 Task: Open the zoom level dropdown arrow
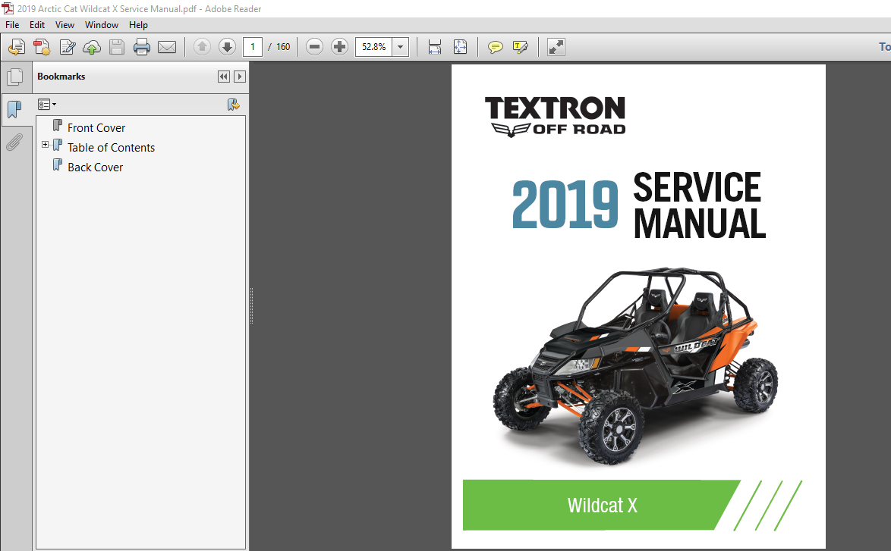point(400,47)
